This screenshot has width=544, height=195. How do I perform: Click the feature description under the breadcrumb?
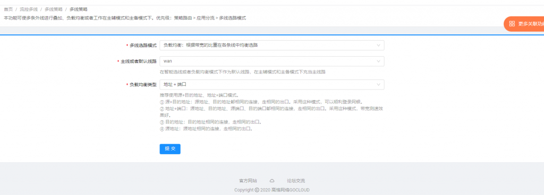[125, 17]
